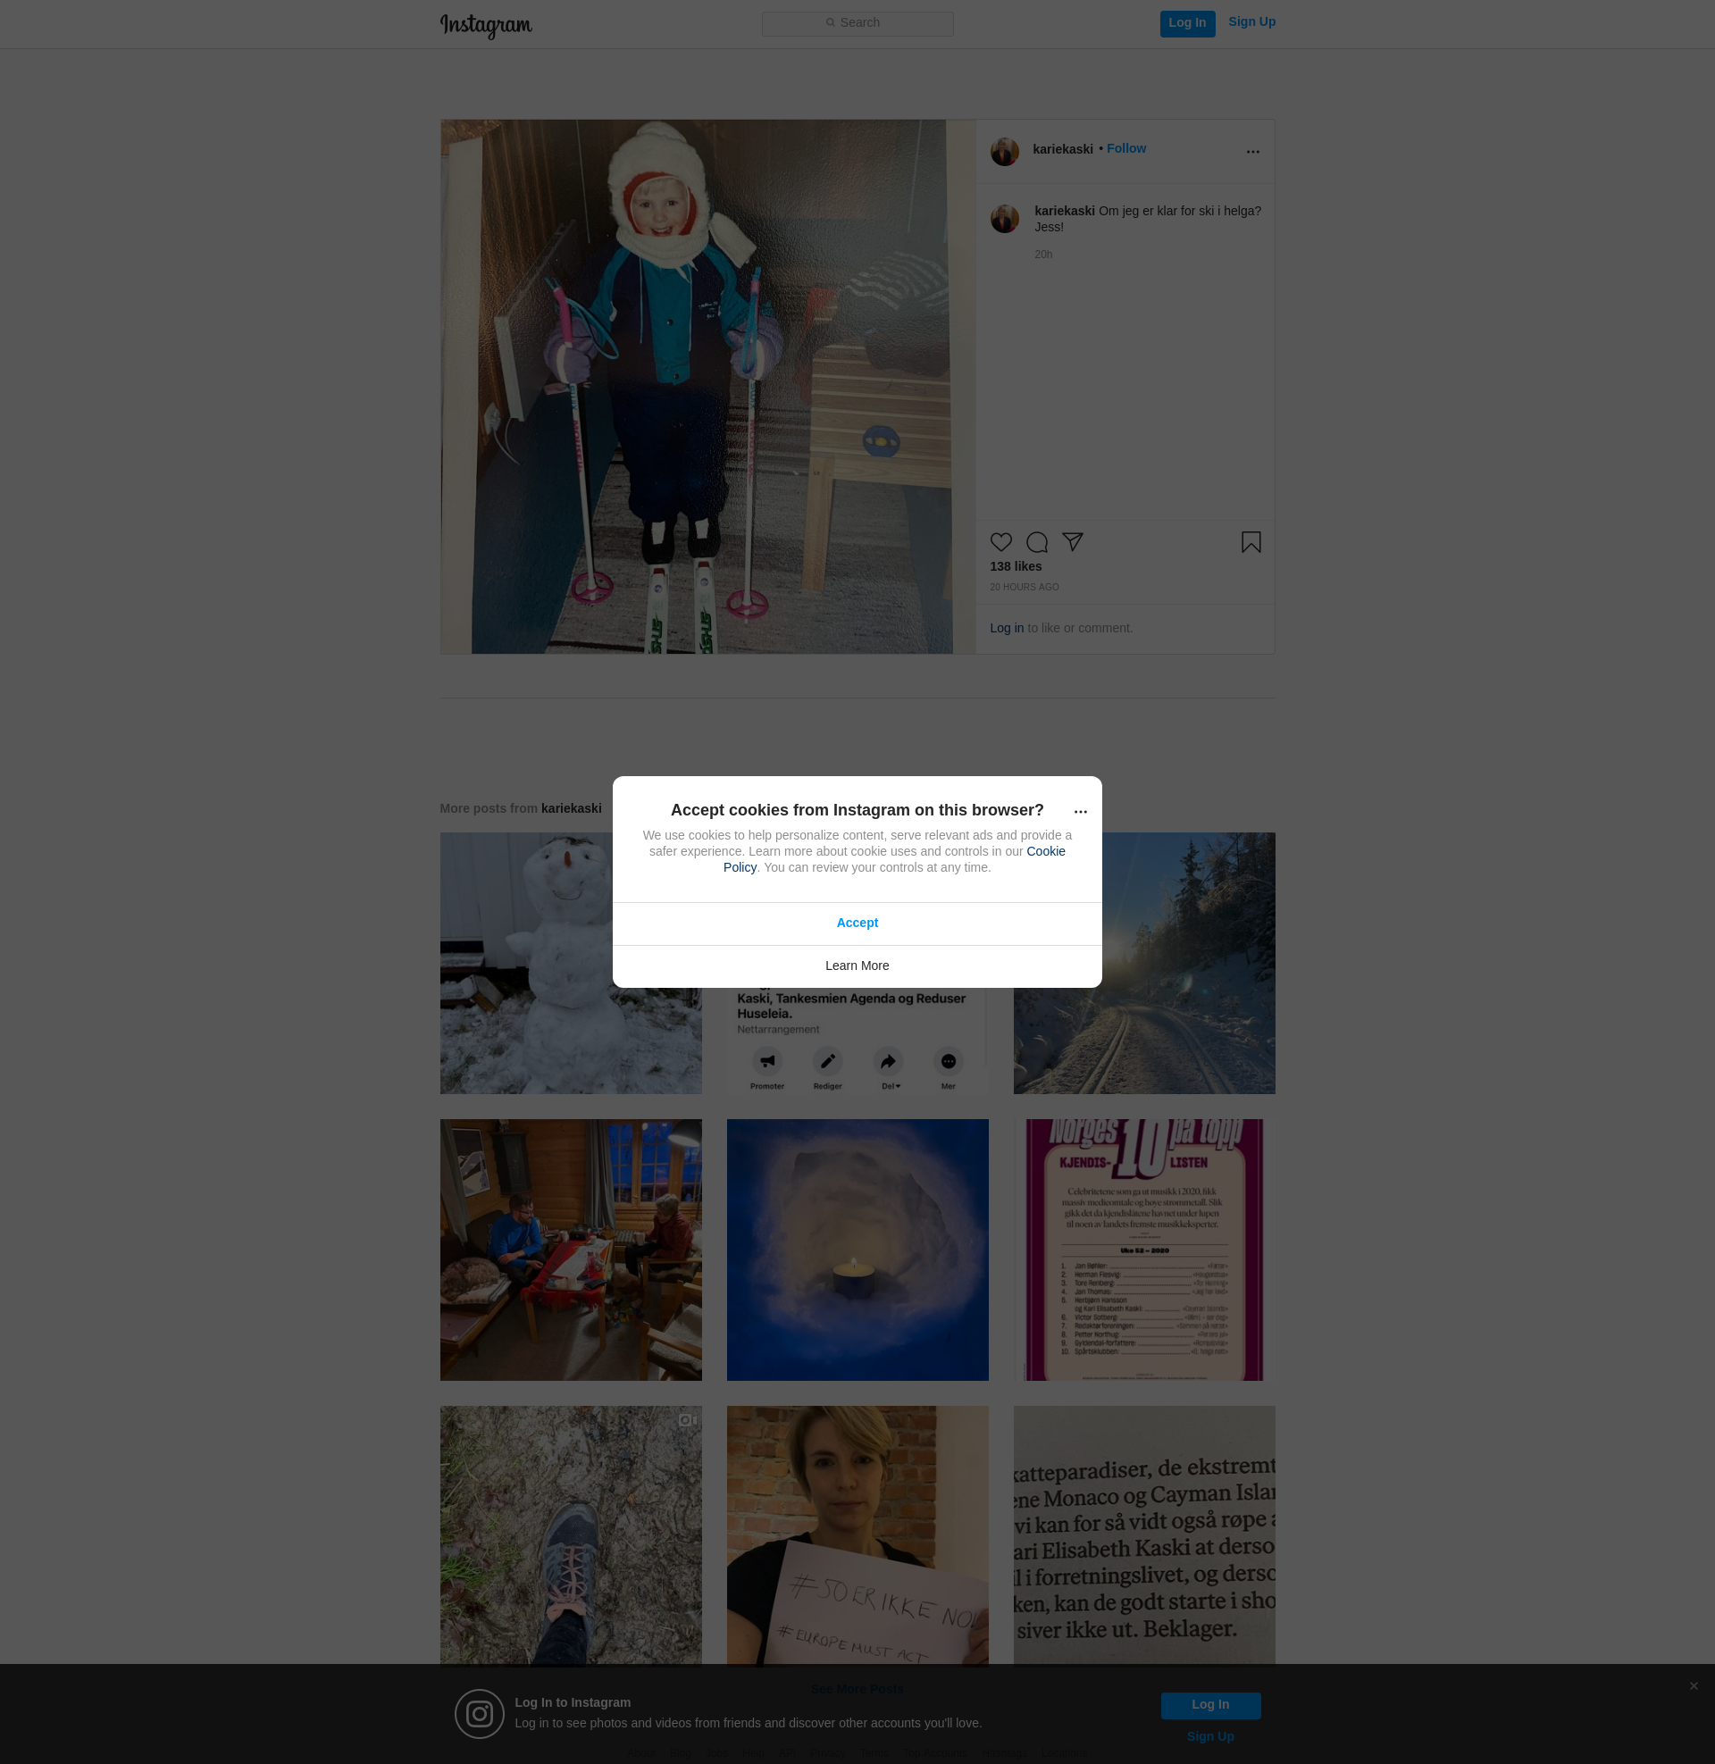Open the Kjendis-listen poster post thumbnail
Image resolution: width=1715 pixels, height=1764 pixels.
1144,1250
